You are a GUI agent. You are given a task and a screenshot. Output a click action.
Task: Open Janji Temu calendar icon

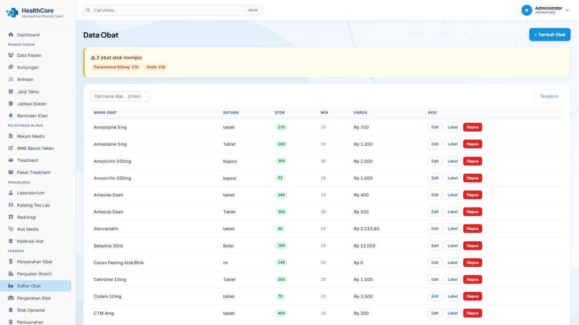(11, 91)
